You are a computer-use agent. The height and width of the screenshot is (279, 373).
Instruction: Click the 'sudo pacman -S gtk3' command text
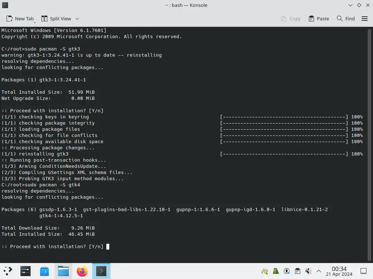(52, 49)
